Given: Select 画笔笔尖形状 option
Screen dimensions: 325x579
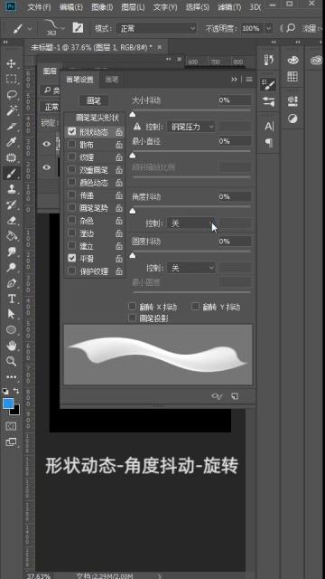Looking at the screenshot, I should tap(97, 119).
